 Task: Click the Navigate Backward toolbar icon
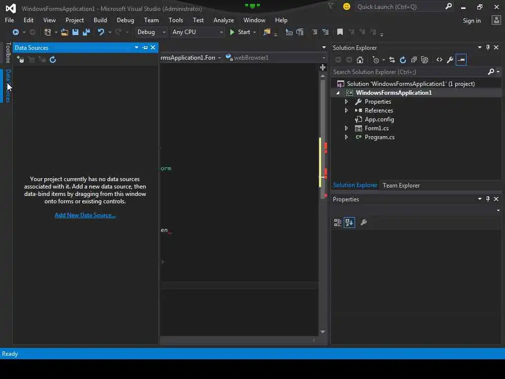[x=15, y=32]
